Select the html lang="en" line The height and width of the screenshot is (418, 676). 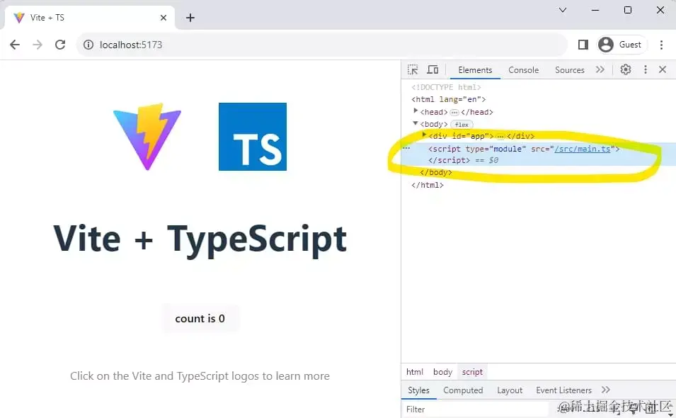[x=448, y=99]
